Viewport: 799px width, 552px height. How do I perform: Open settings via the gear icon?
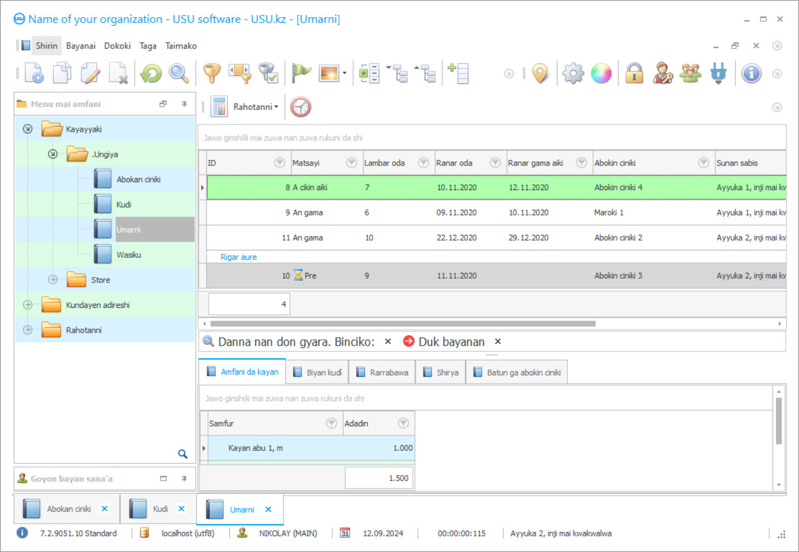pos(573,73)
